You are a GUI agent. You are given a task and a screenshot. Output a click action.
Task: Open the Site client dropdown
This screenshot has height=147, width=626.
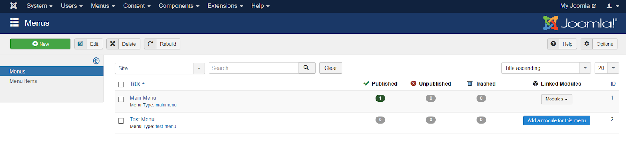point(160,68)
